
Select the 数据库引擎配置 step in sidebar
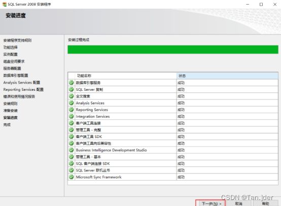pos(16,75)
